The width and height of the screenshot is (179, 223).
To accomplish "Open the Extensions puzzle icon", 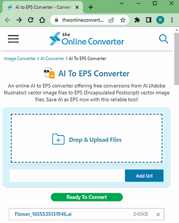I will [137, 20].
